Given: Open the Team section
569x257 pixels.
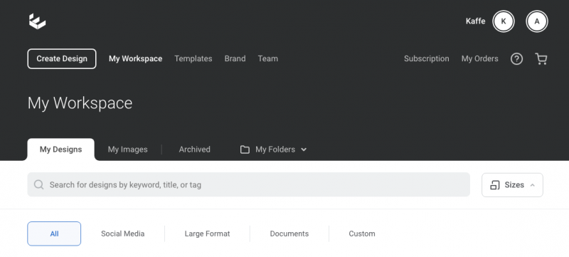Looking at the screenshot, I should (268, 59).
